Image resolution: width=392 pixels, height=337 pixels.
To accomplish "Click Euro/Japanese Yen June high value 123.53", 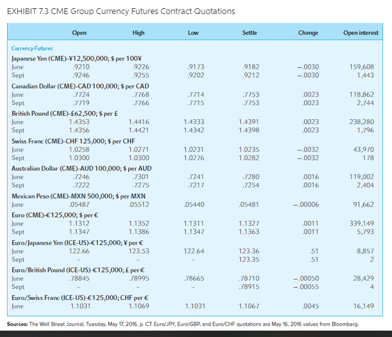I will [x=139, y=251].
